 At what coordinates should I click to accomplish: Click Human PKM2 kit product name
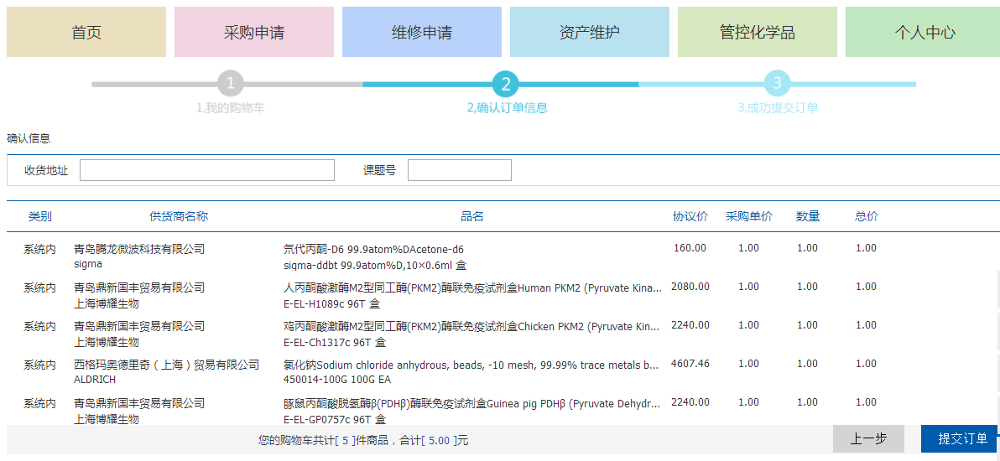[472, 287]
